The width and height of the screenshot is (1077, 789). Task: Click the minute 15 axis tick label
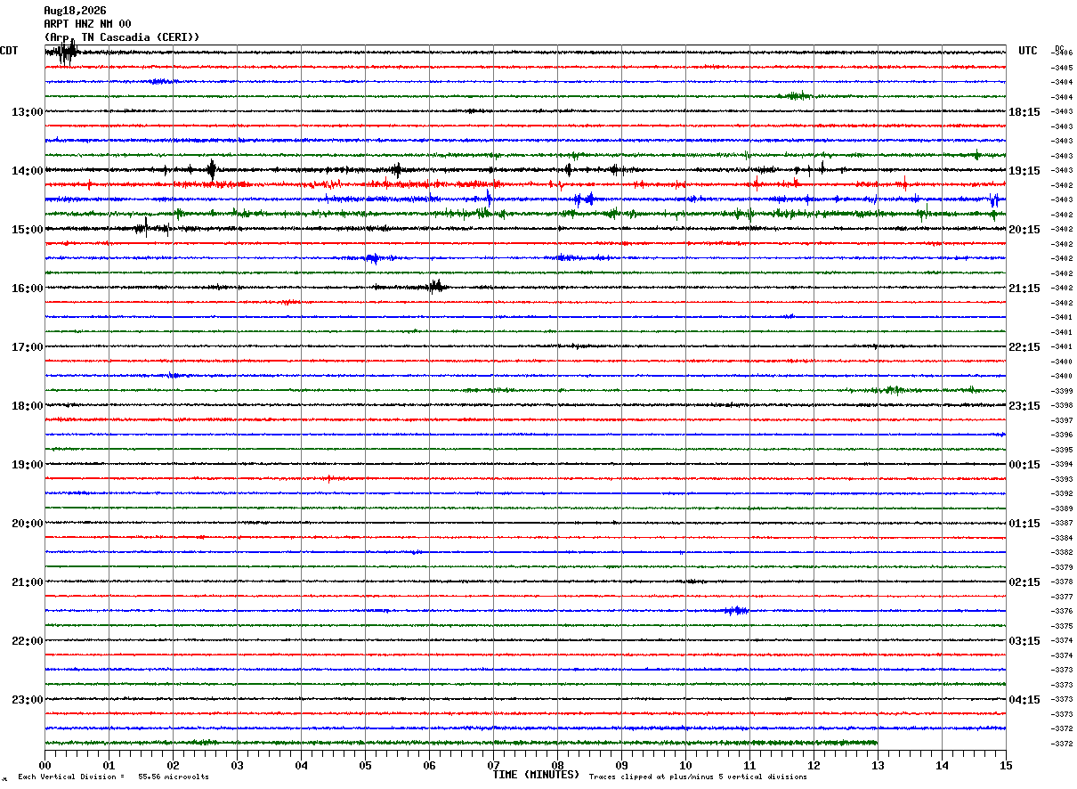1006,765
